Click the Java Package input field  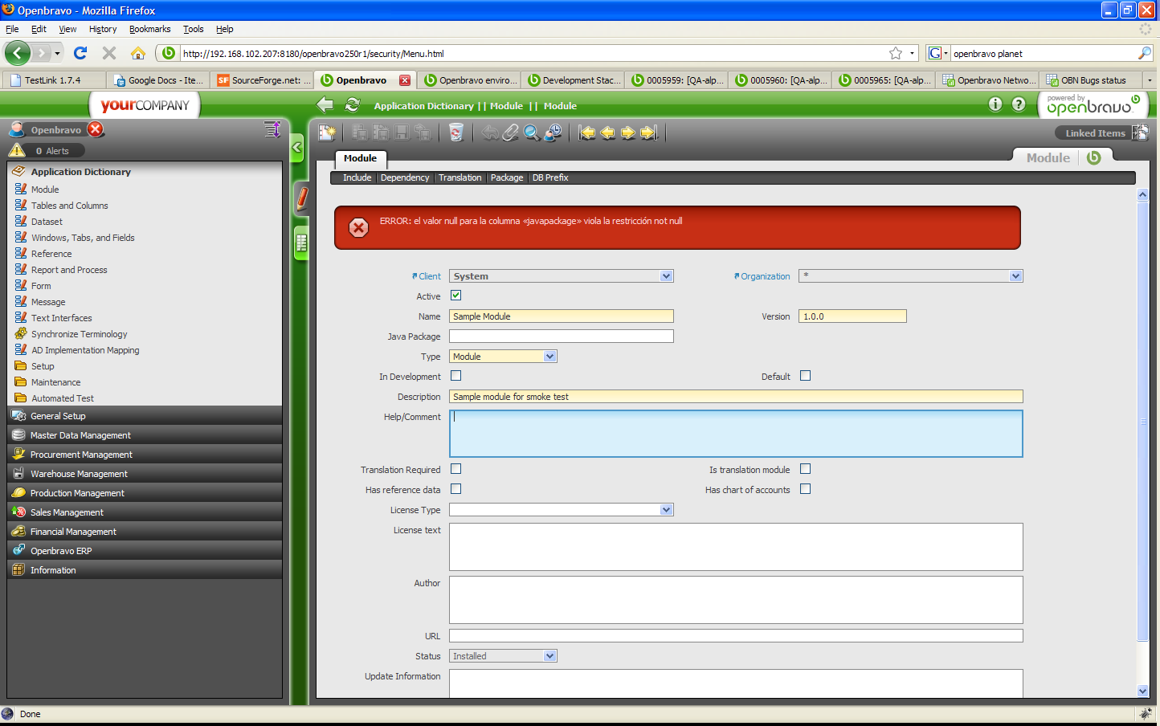point(561,336)
